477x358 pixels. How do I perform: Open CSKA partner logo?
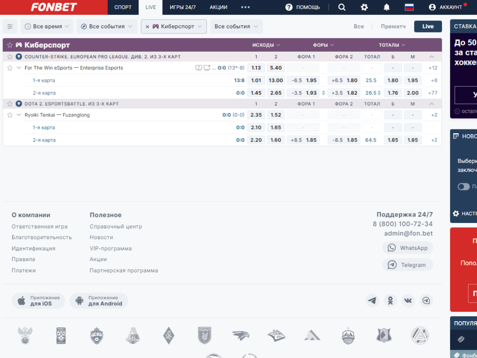[97, 336]
